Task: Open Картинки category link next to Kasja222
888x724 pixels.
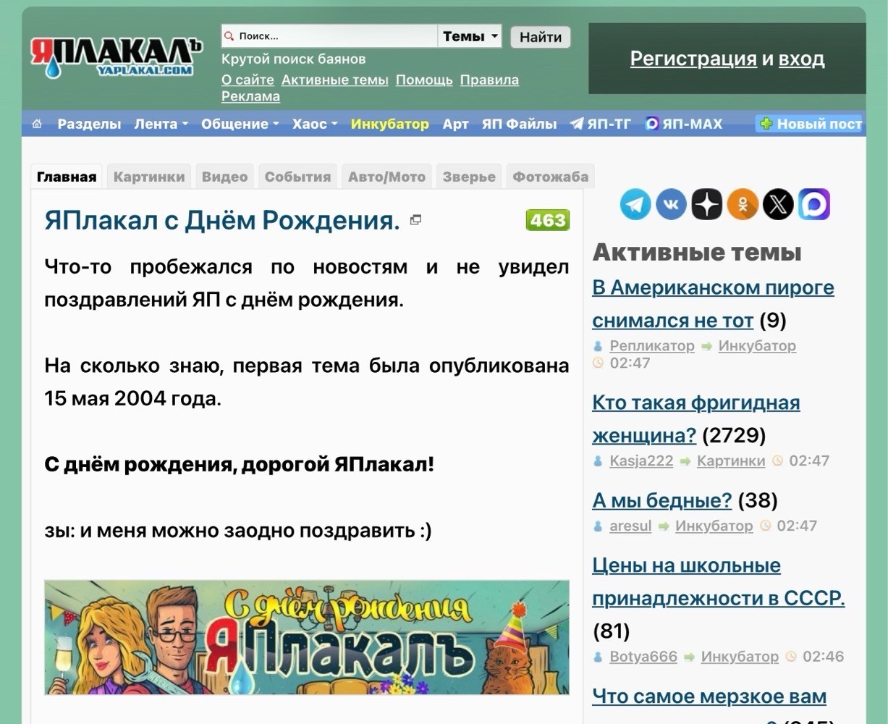Action: [731, 460]
